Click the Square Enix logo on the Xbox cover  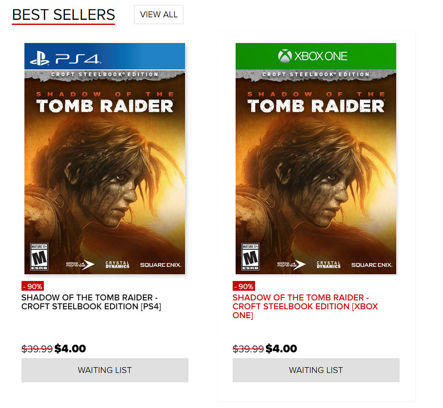pos(372,265)
